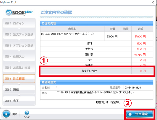The height and width of the screenshot is (120, 157).
Task: Select STEP 1 ログイン step
Action: pyautogui.click(x=19, y=23)
